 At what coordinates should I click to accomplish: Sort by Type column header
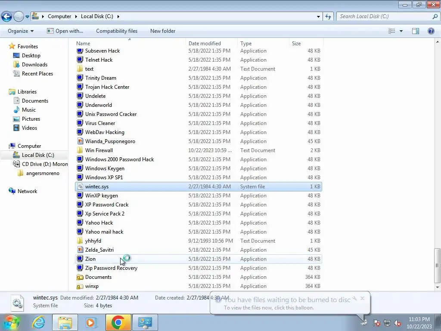click(x=263, y=44)
